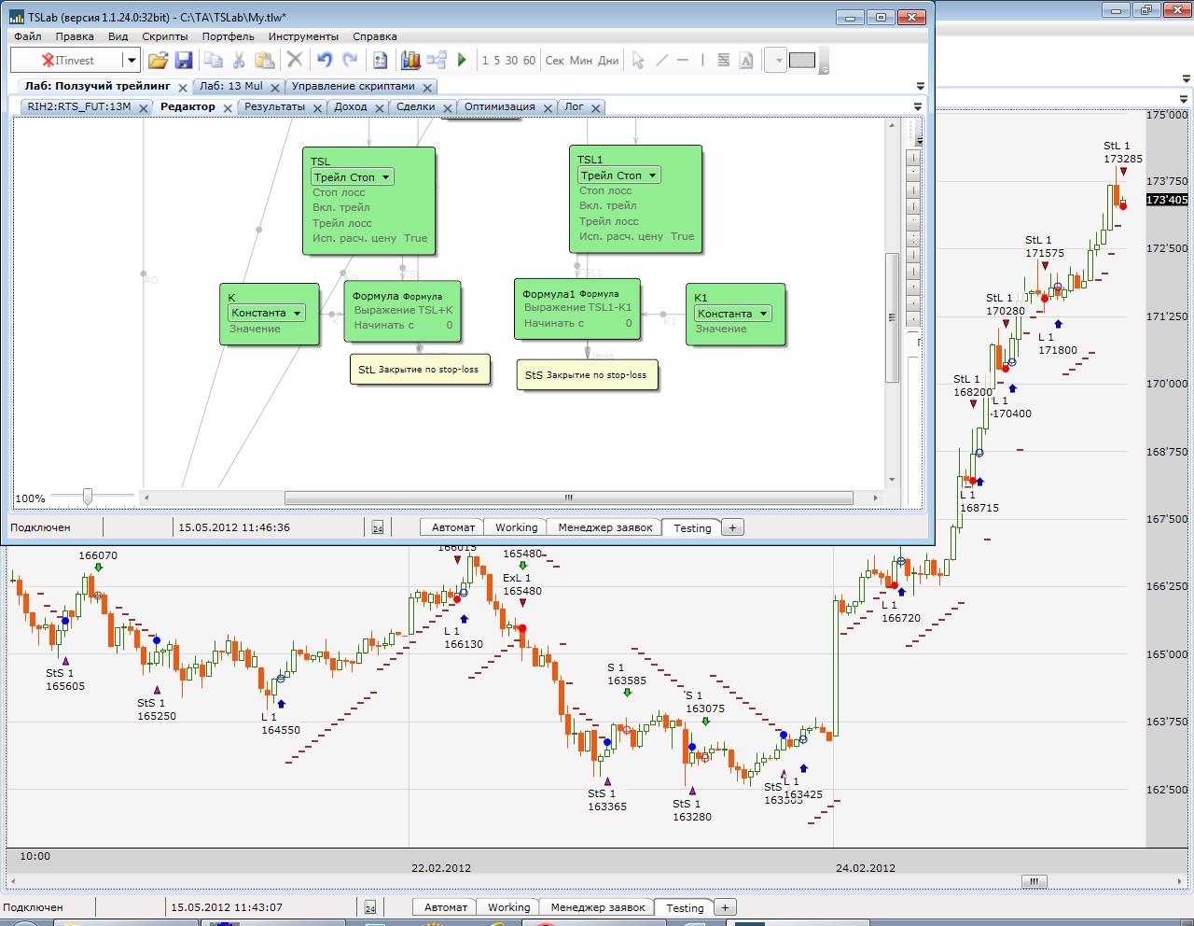Select the 30 minute interval button
Viewport: 1194px width, 926px height.
pos(511,61)
